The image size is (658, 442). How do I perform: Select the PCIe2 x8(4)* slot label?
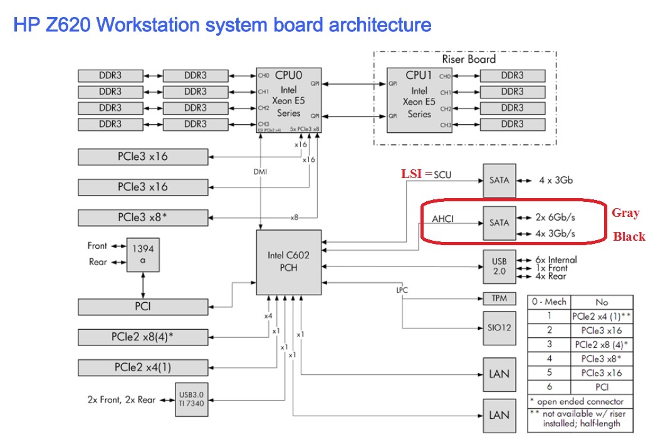pos(142,337)
